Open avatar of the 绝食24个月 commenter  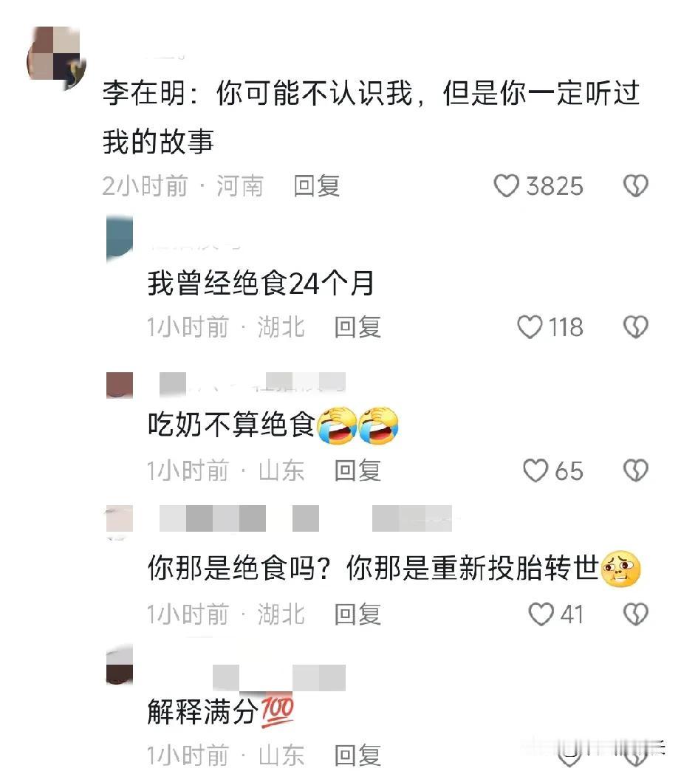coord(120,238)
